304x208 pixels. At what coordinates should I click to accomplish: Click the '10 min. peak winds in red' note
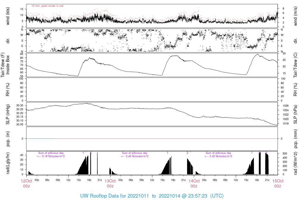[x=47, y=6]
